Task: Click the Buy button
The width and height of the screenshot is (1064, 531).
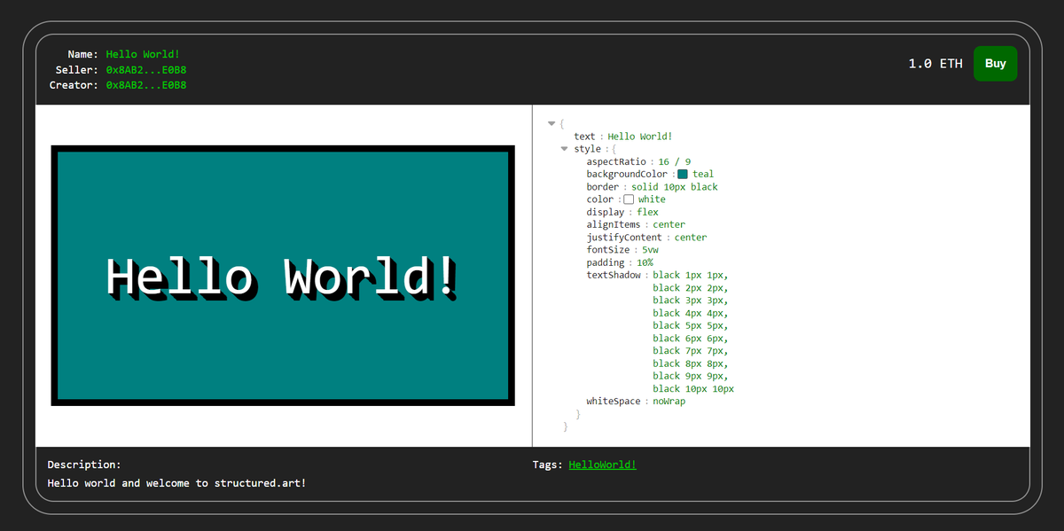Action: [995, 64]
